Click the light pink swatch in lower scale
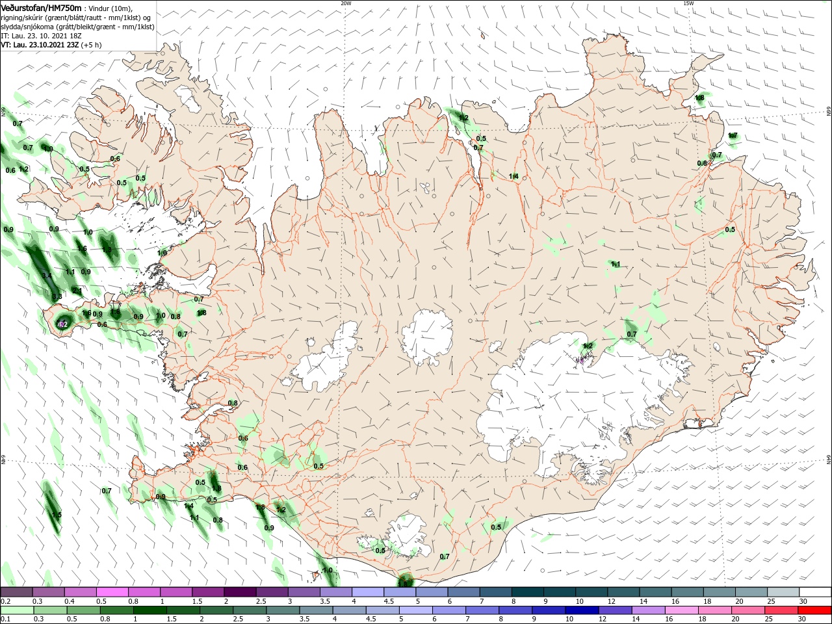 (x=681, y=610)
